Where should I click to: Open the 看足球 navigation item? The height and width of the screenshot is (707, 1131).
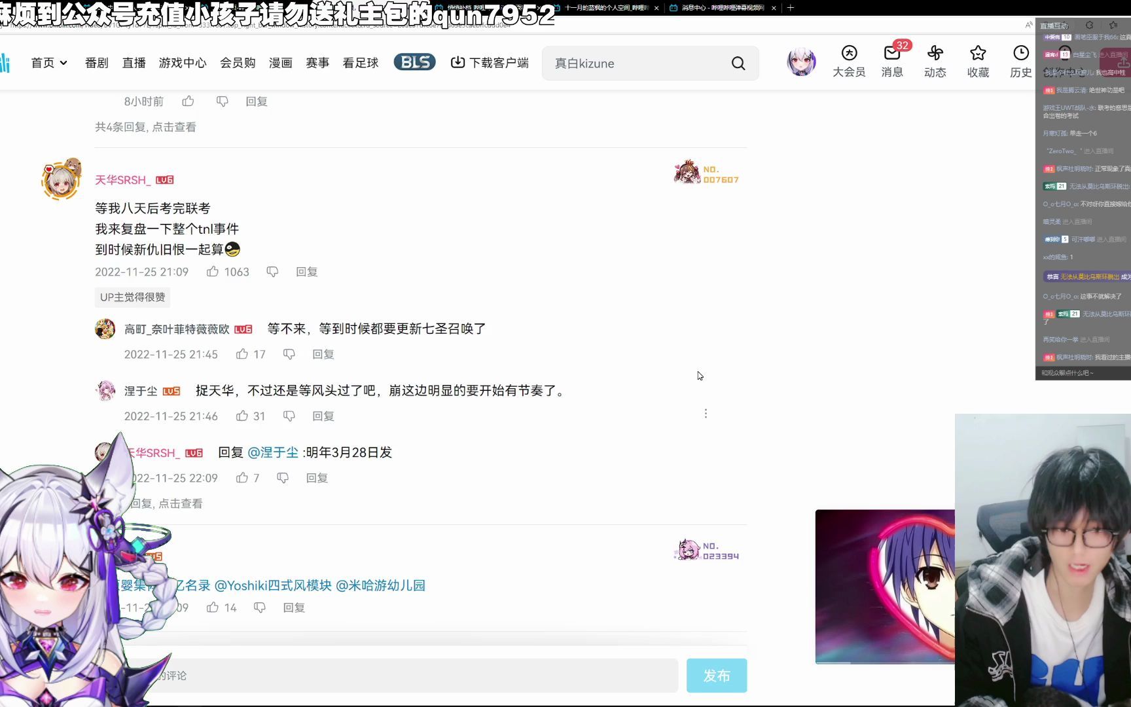361,63
